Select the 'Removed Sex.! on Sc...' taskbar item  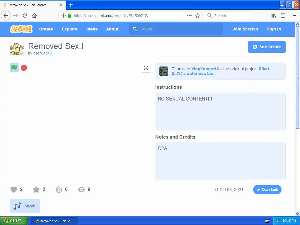(54, 221)
